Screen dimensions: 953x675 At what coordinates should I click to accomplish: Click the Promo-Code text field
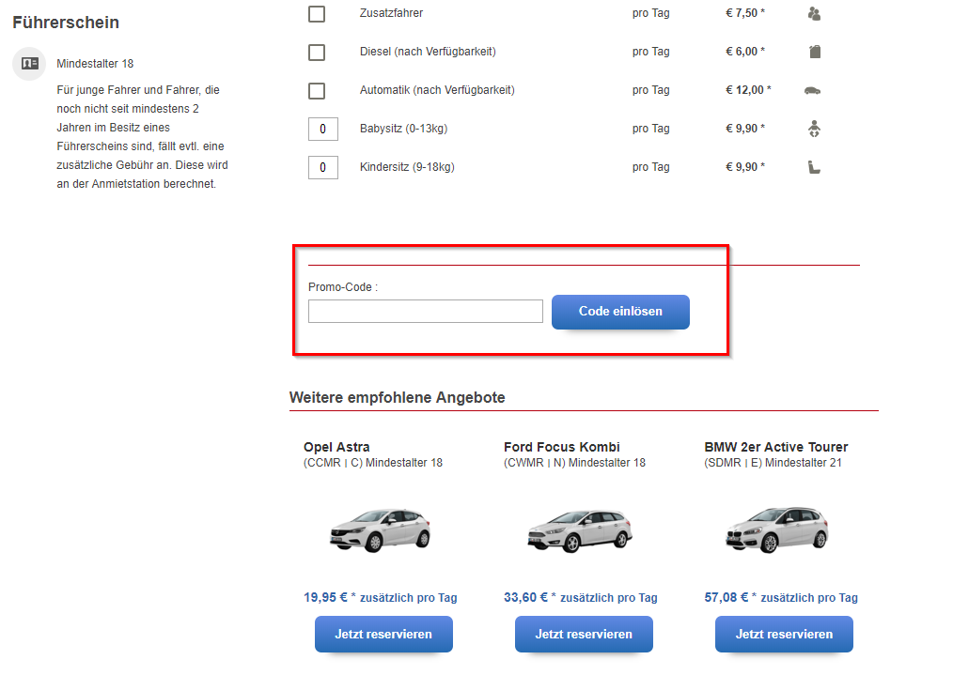click(426, 311)
